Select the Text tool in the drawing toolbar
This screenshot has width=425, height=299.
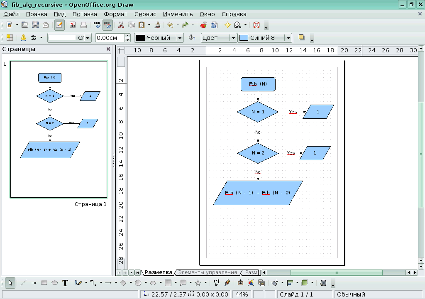[x=66, y=283]
